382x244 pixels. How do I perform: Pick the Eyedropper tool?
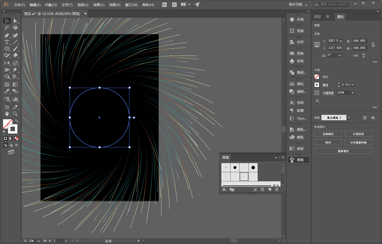click(7, 91)
